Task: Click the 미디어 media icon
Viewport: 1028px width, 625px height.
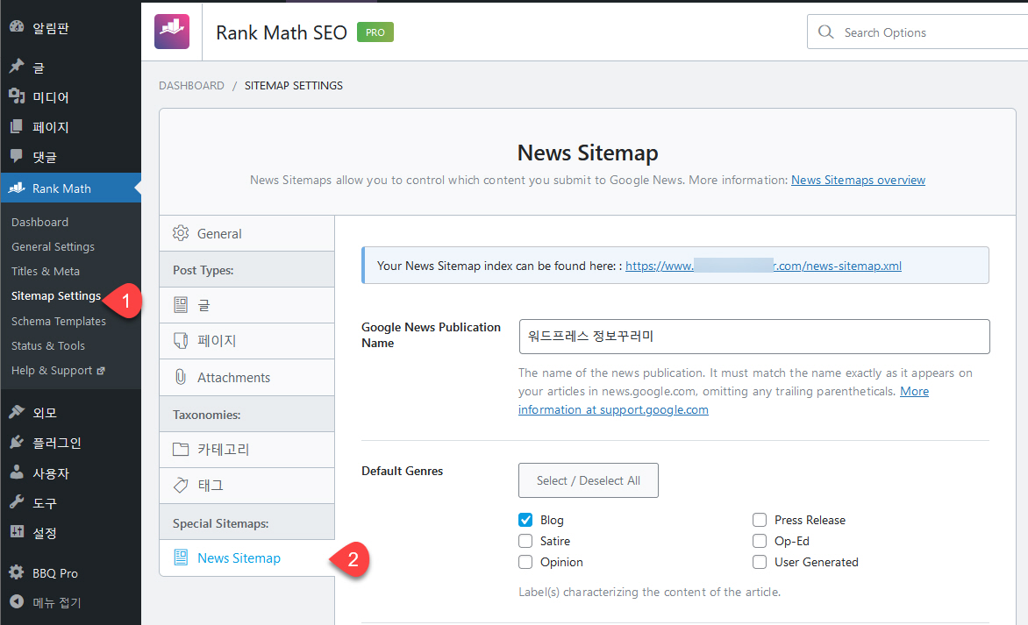Action: tap(17, 96)
